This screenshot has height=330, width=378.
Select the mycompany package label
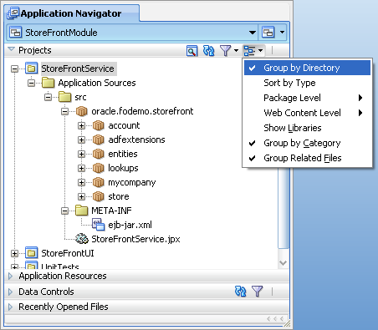click(132, 182)
